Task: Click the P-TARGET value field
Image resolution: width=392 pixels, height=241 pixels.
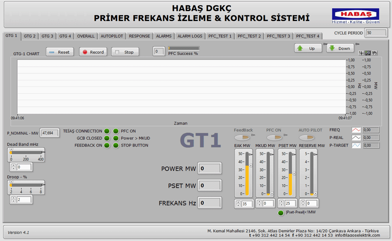Action: (x=371, y=145)
